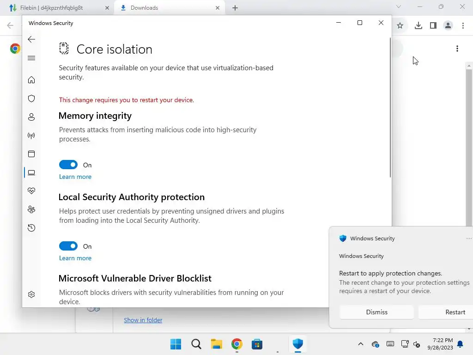
Task: Click Microsoft Vulnerable Driver Blocklist heading
Action: point(135,278)
